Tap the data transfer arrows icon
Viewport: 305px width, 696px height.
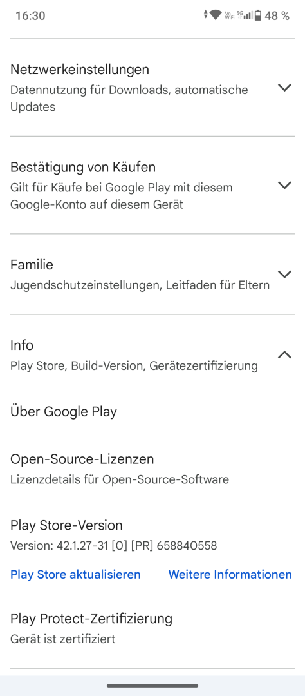point(205,15)
